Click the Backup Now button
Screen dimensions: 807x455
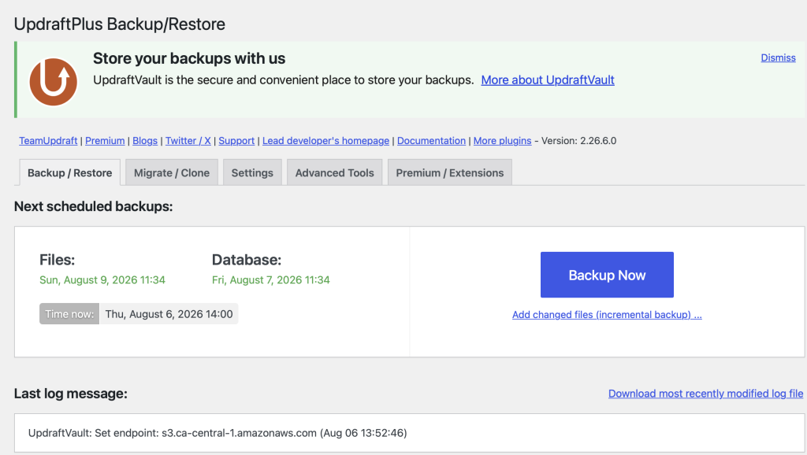[607, 275]
